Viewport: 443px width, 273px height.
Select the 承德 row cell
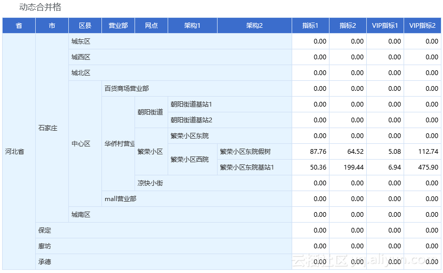163,261
